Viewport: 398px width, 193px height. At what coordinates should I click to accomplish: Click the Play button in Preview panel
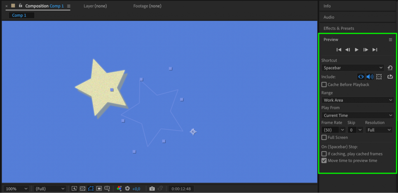click(356, 50)
